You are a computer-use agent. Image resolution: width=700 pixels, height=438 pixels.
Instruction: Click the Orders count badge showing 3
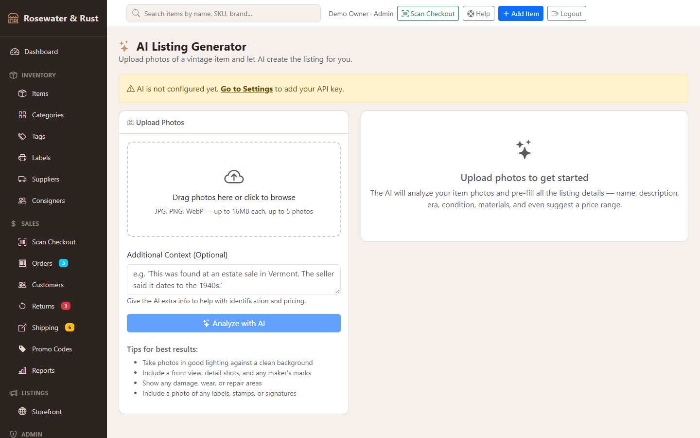click(63, 263)
